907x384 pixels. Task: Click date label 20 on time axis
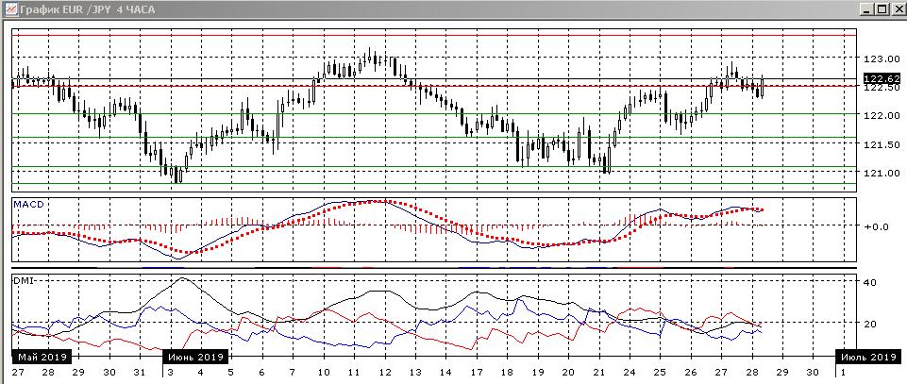568,372
